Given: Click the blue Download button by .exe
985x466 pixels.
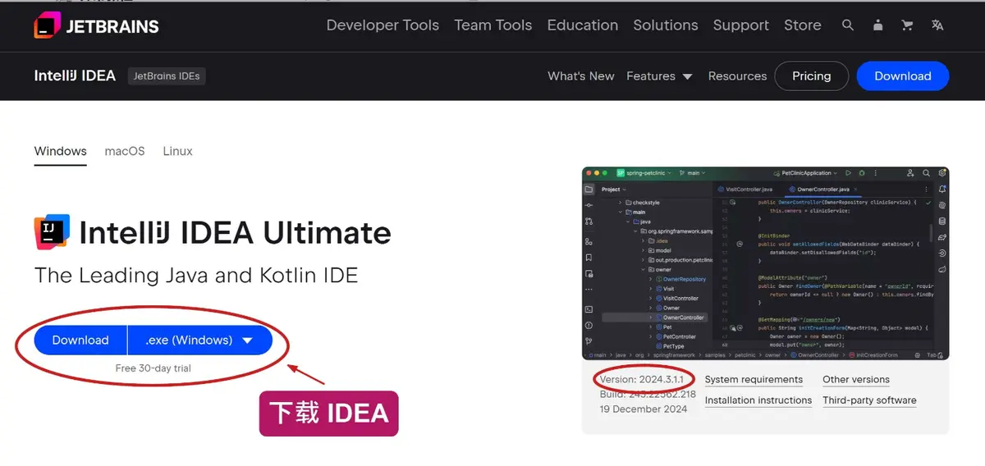Looking at the screenshot, I should click(80, 340).
